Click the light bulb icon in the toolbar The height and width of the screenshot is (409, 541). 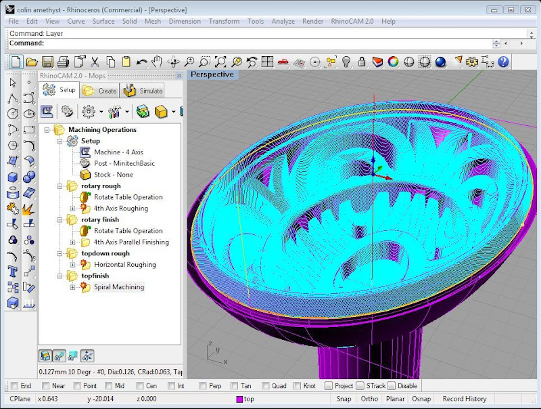tap(346, 62)
